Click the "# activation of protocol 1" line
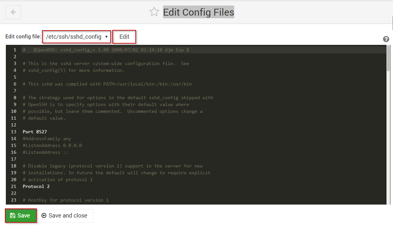 point(58,179)
